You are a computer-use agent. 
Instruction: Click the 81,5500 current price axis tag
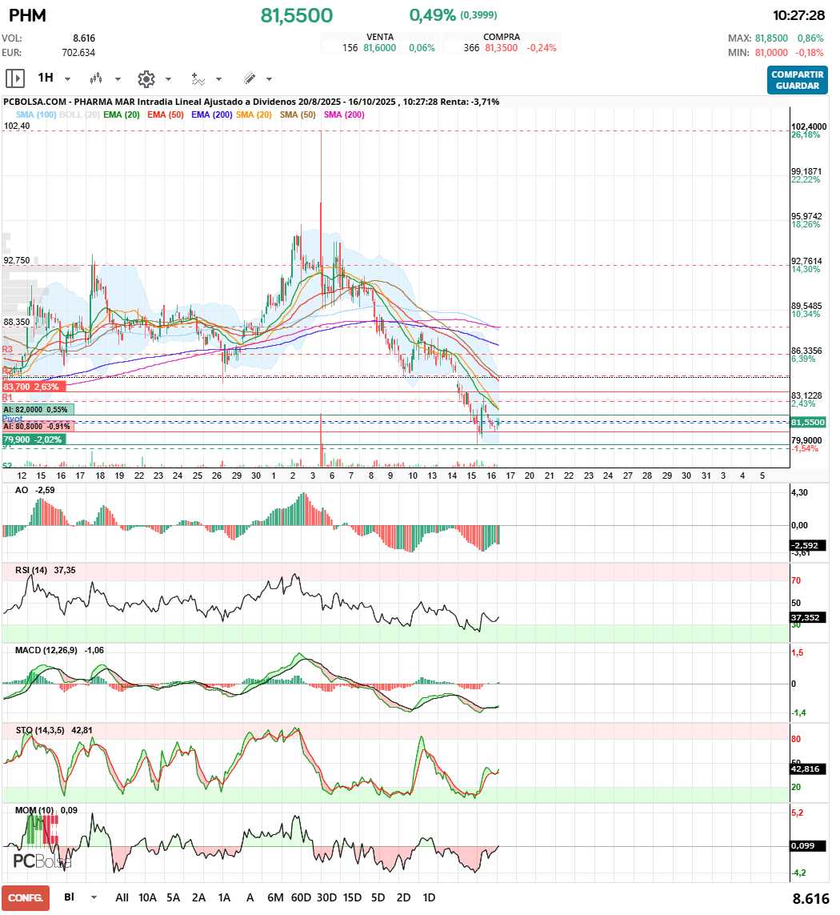pyautogui.click(x=808, y=423)
